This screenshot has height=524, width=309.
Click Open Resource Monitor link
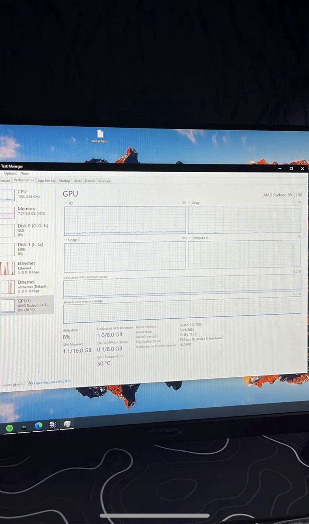pyautogui.click(x=52, y=382)
